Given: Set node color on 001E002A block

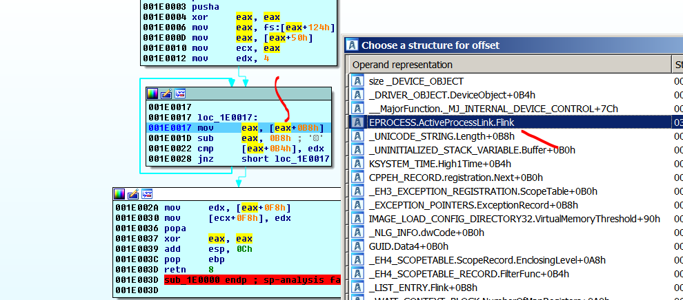Looking at the screenshot, I should [120, 195].
